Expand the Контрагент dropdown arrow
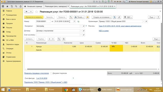 (81, 26)
